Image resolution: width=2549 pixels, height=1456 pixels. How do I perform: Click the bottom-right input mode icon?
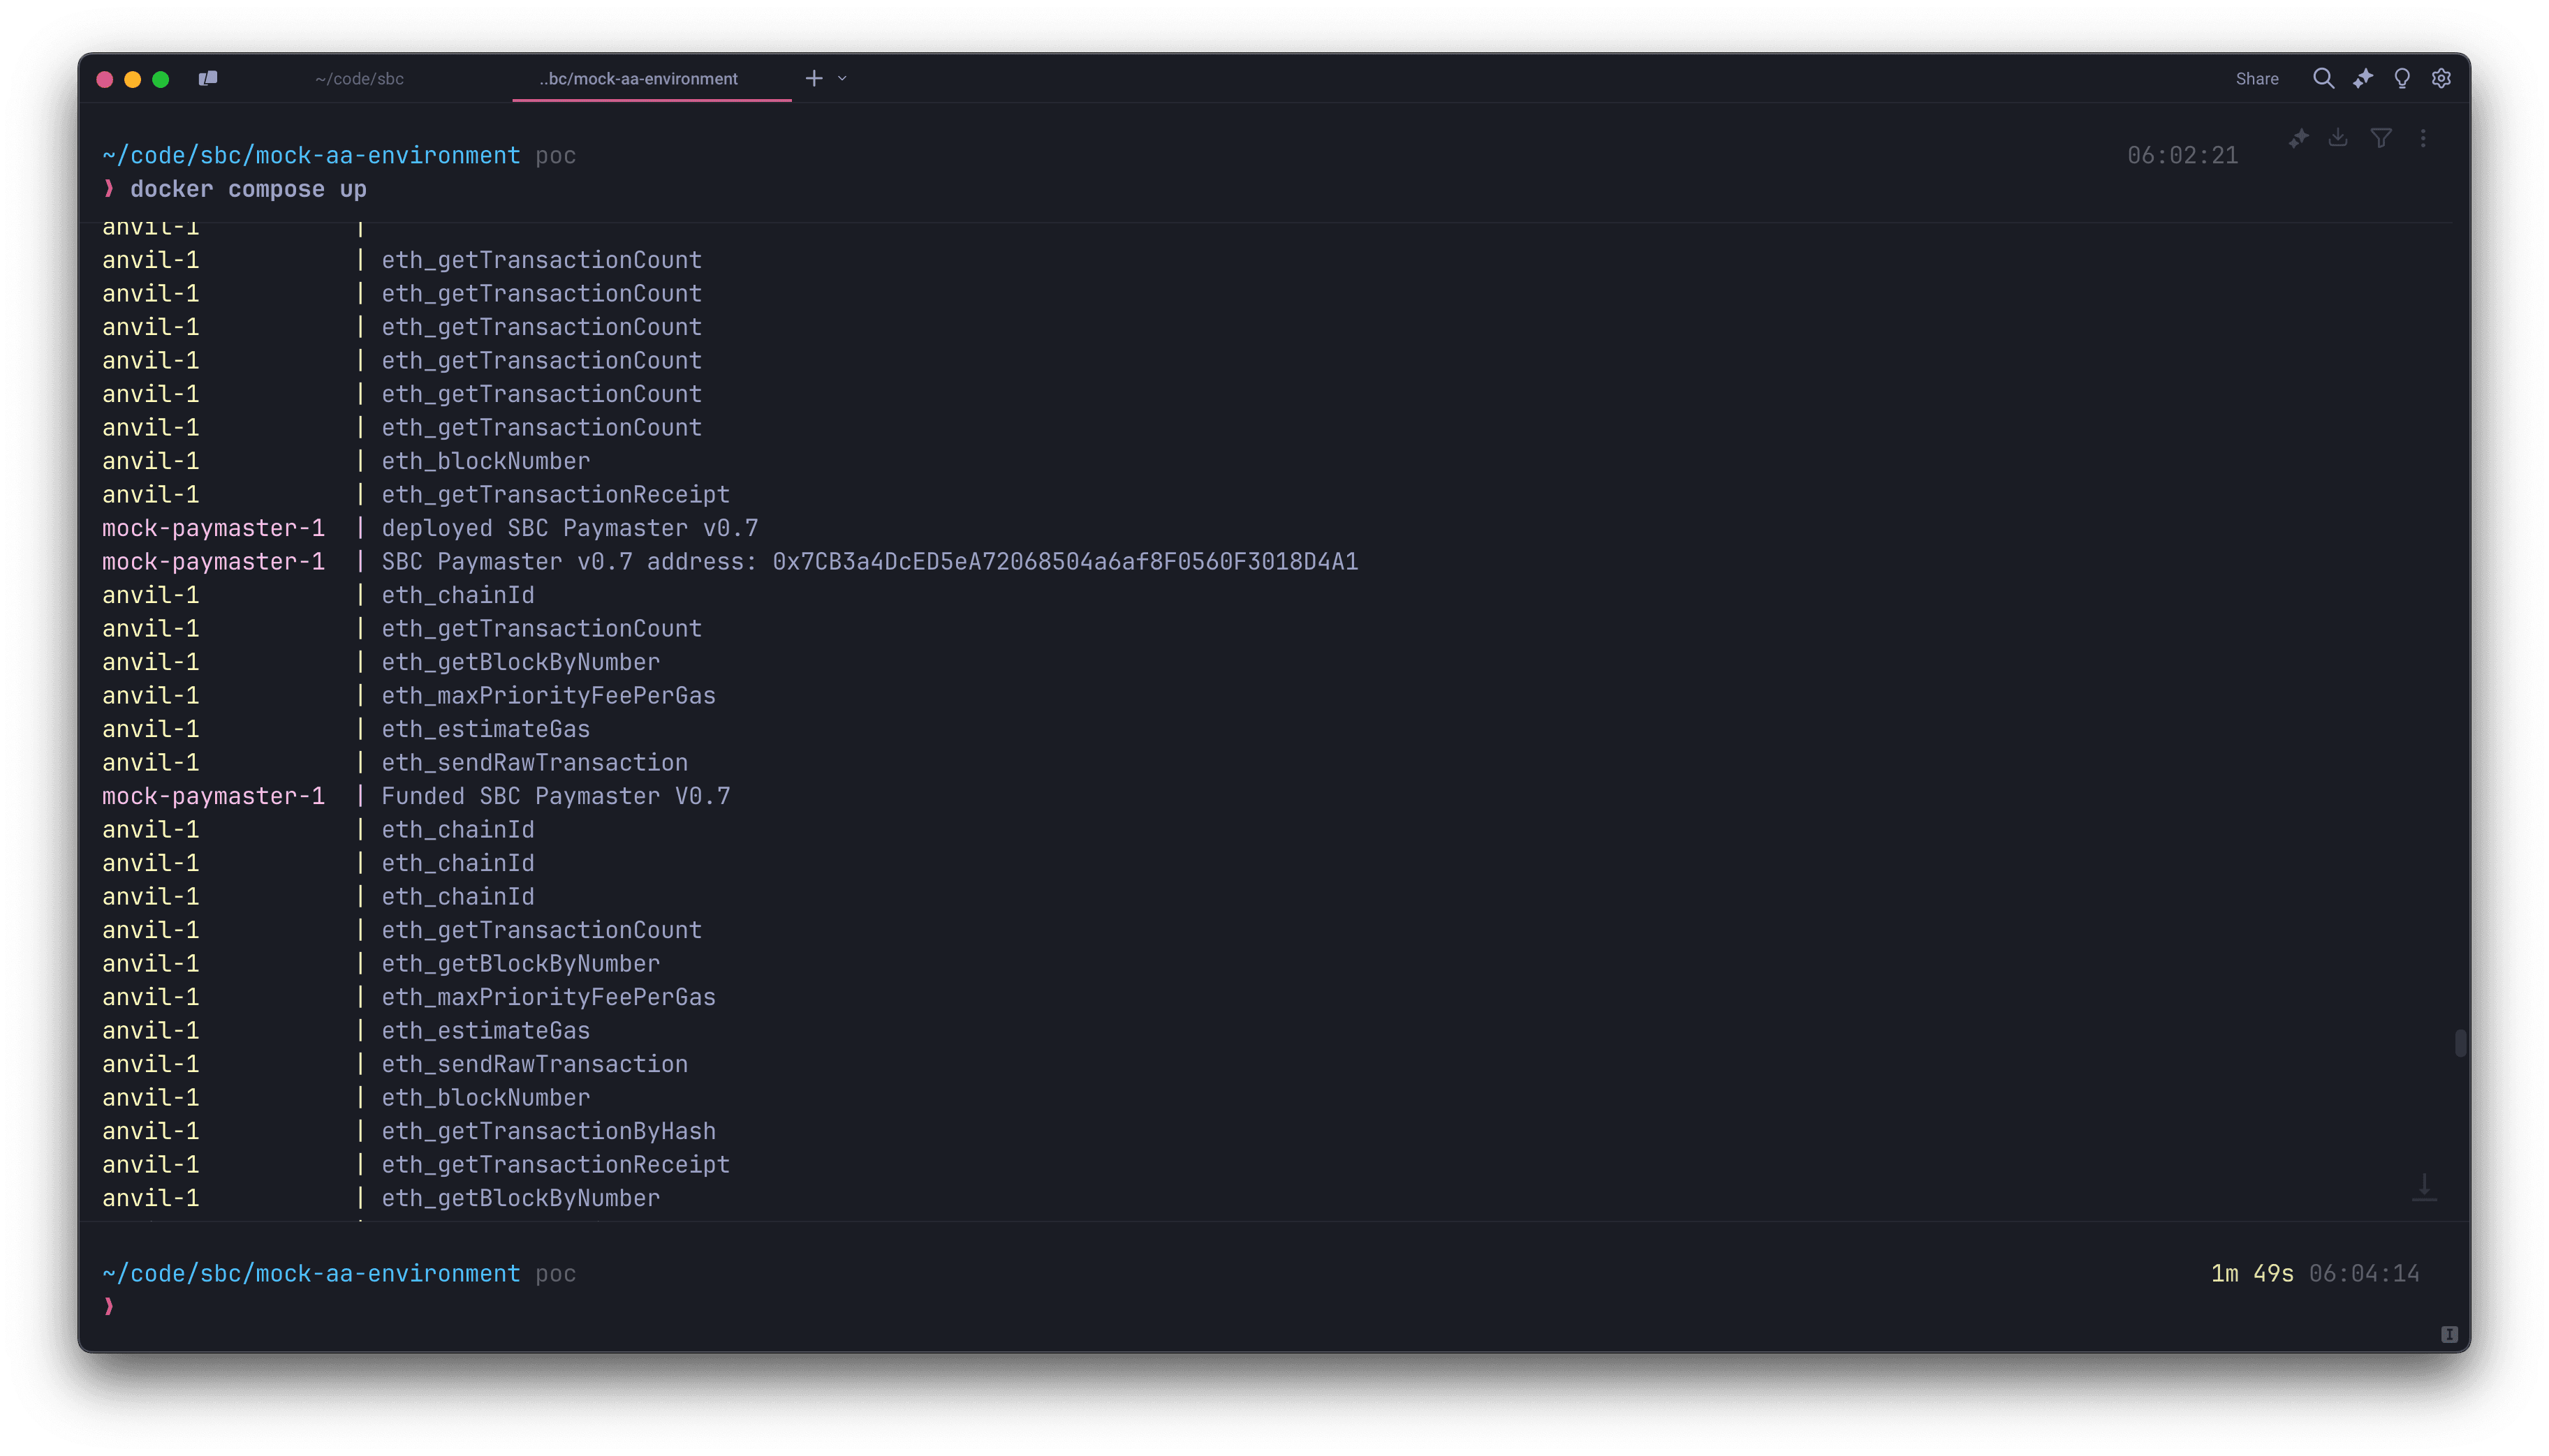click(2449, 1334)
